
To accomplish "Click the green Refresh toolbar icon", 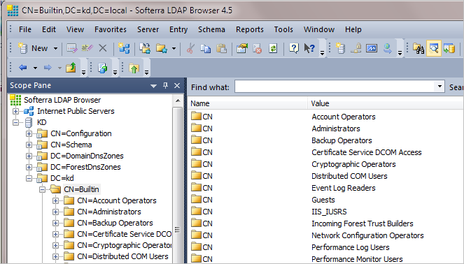I will pos(273,48).
